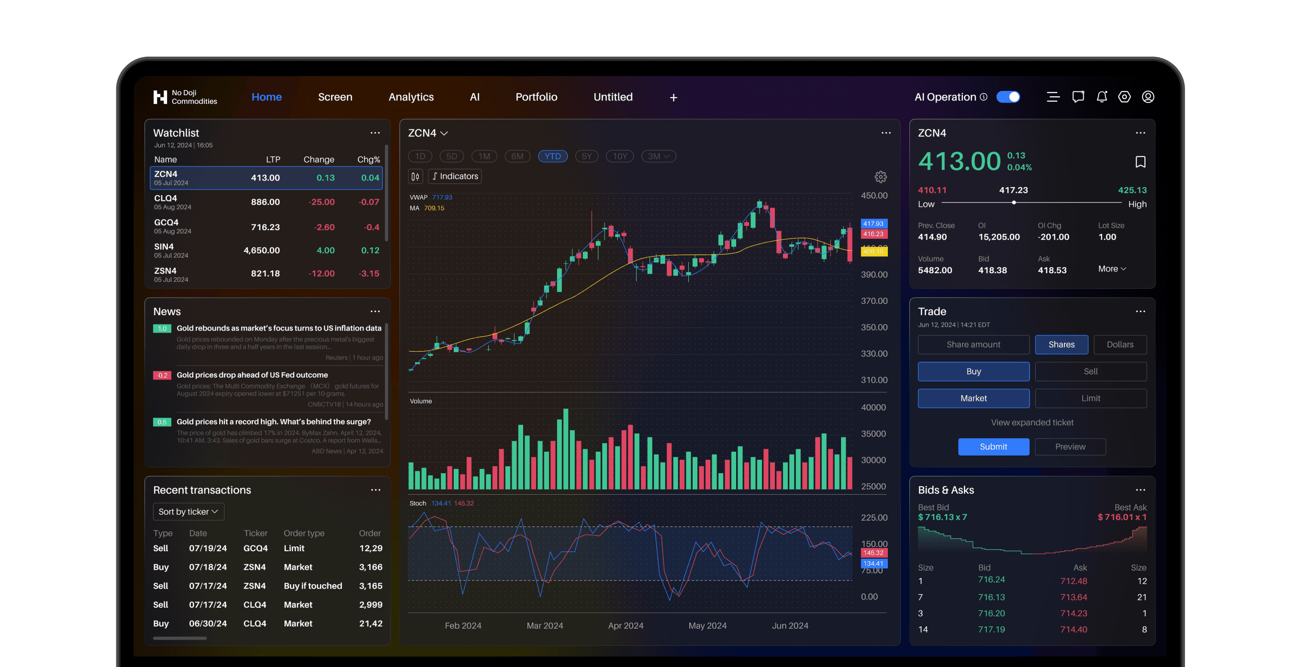
Task: Select the YTD chart range
Action: tap(553, 156)
